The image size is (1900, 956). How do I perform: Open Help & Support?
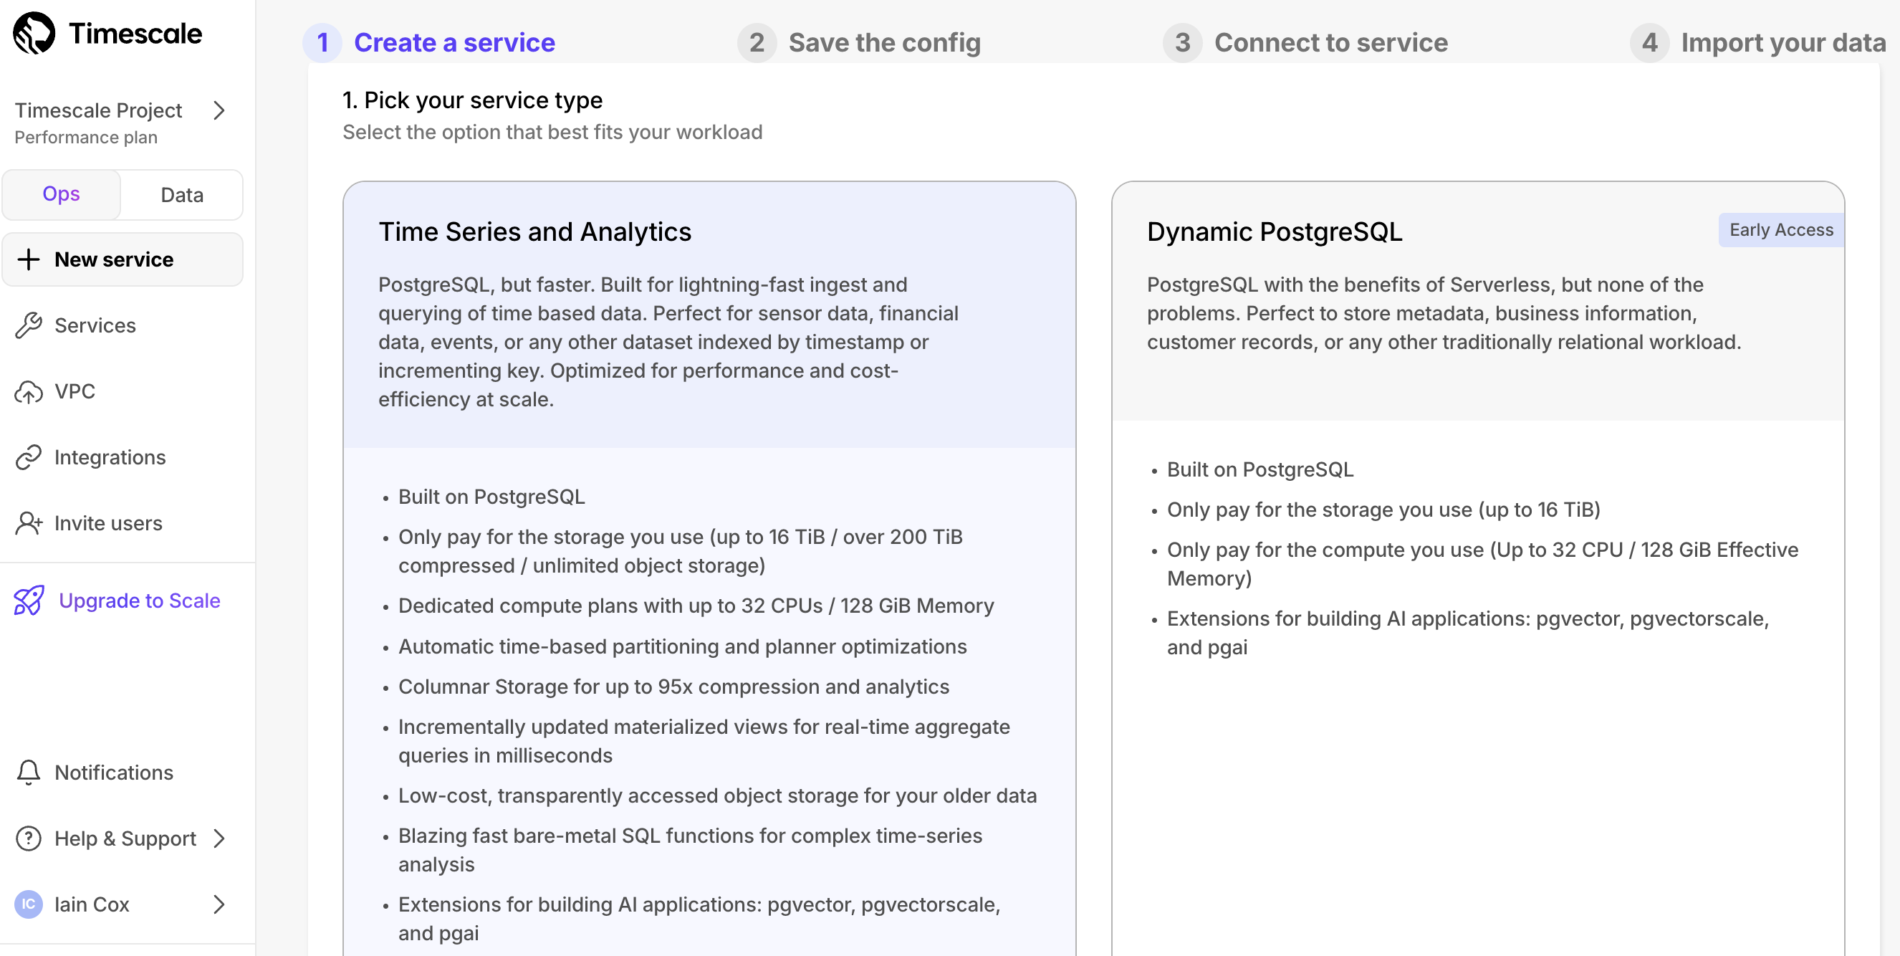pos(125,838)
